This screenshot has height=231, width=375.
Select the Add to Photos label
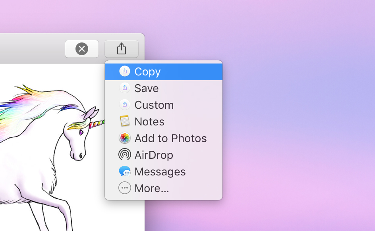coord(170,138)
